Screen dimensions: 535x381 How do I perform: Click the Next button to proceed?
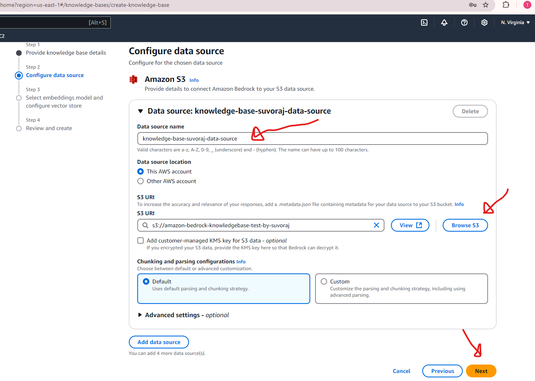point(481,371)
